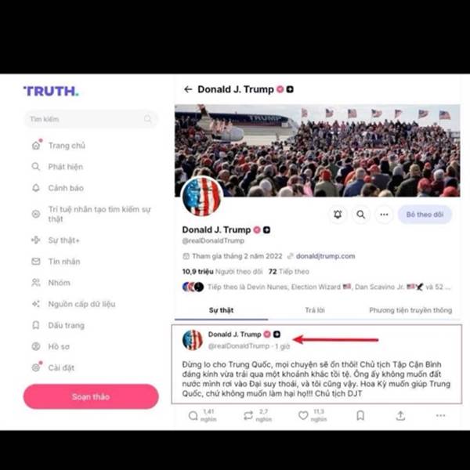Click the retruth repost icon
The image size is (470, 470).
coord(248,415)
